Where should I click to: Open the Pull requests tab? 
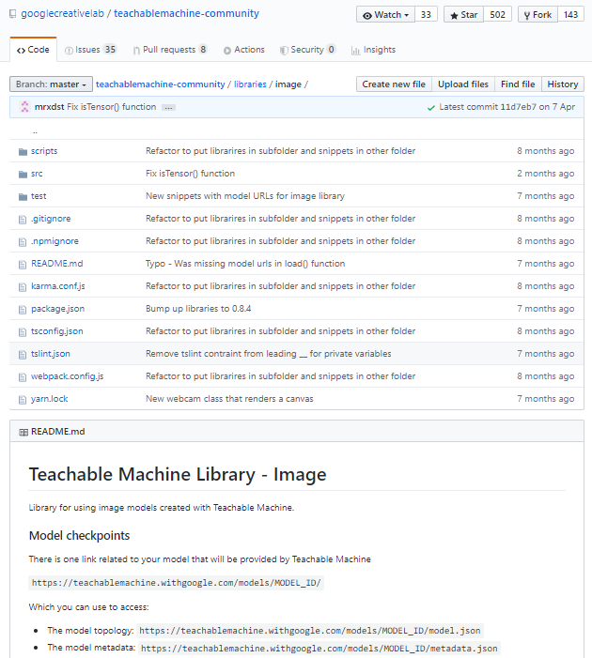pos(170,50)
